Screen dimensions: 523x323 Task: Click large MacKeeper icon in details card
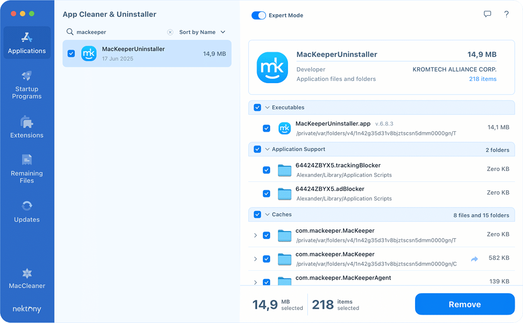(272, 67)
